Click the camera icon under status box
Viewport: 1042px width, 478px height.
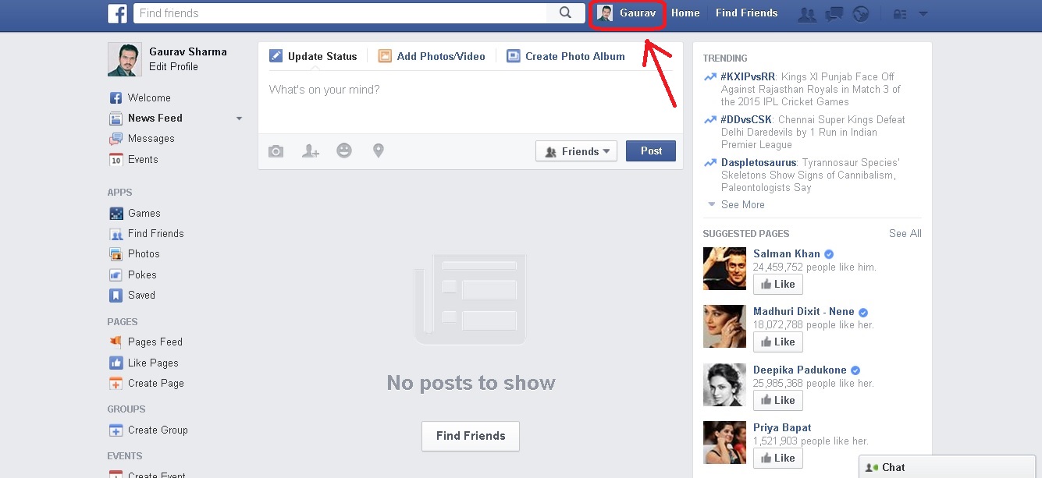tap(276, 151)
